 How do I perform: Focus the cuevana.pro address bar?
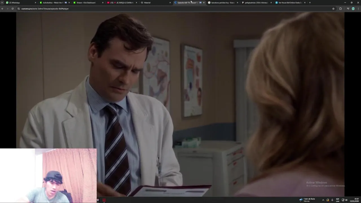pos(175,9)
